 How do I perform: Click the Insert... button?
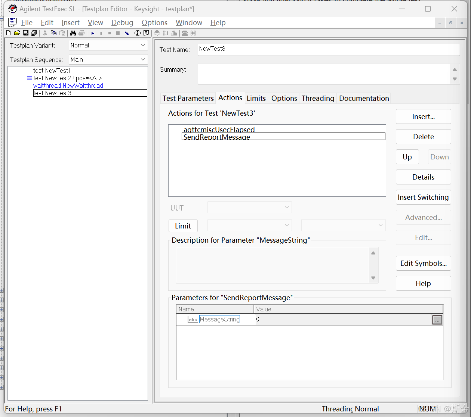click(424, 116)
